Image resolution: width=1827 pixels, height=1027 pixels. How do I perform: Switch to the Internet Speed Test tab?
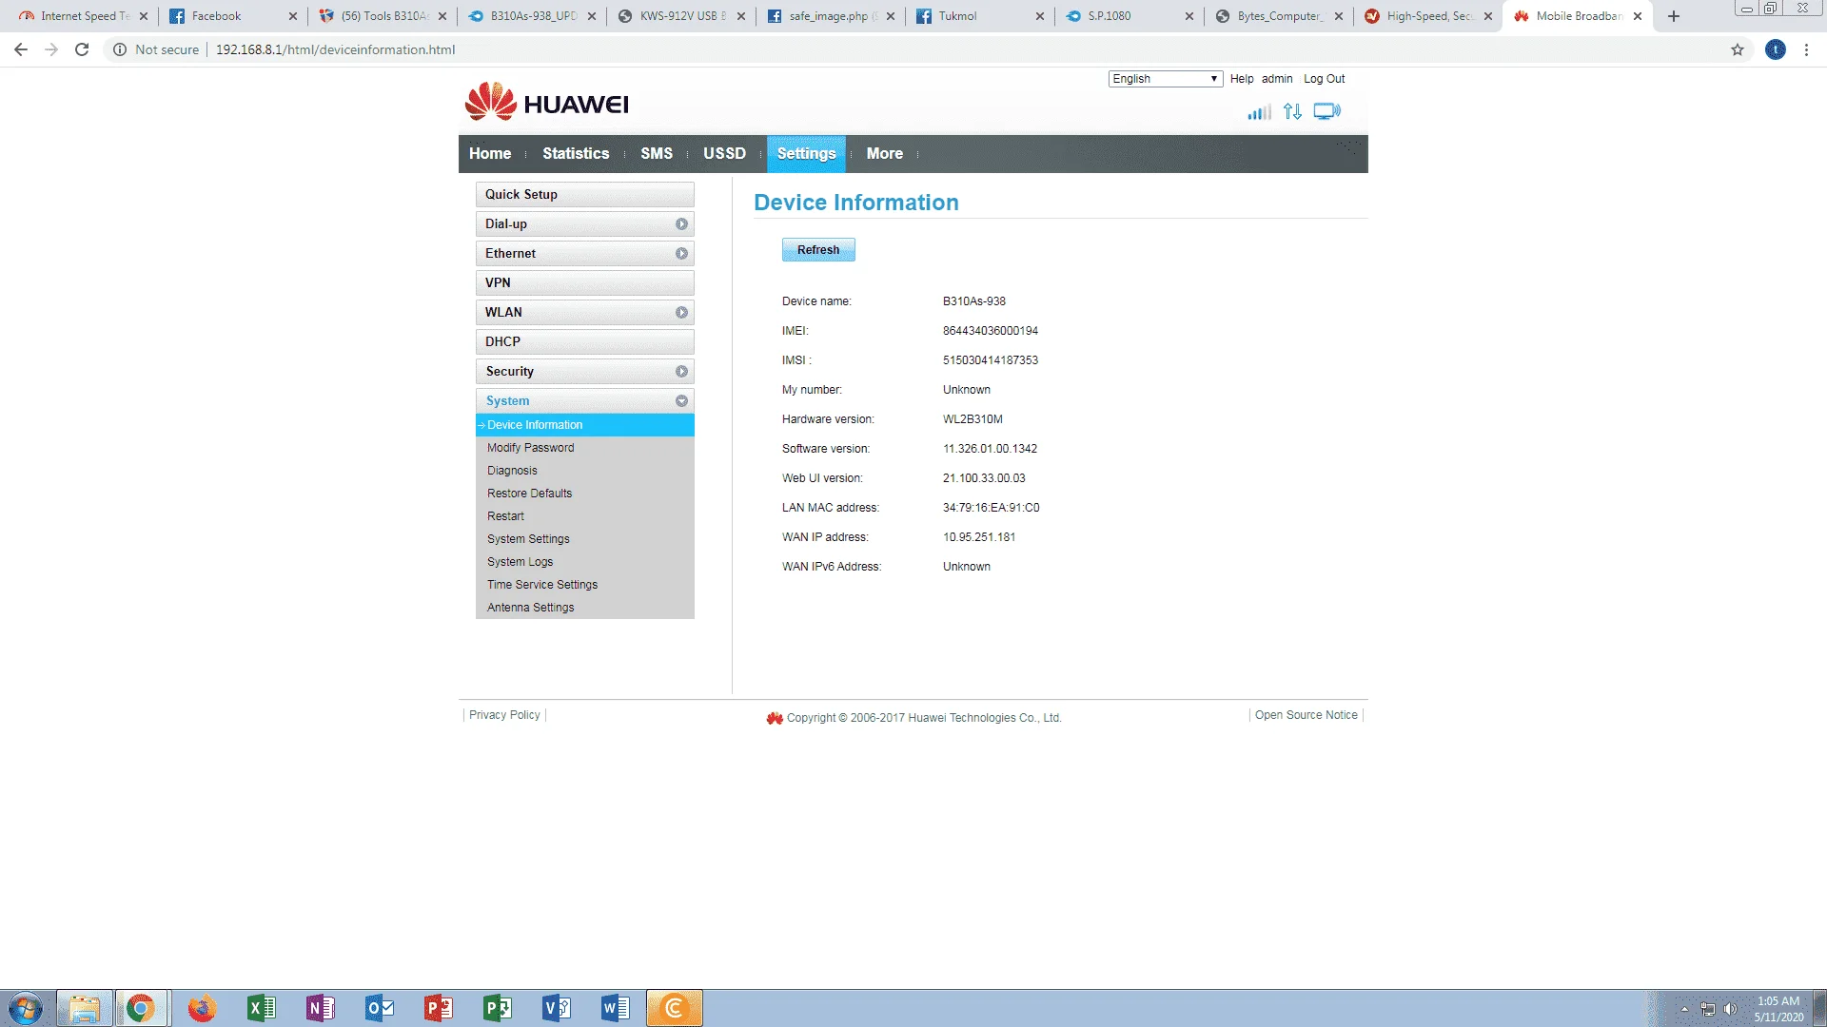pyautogui.click(x=84, y=16)
